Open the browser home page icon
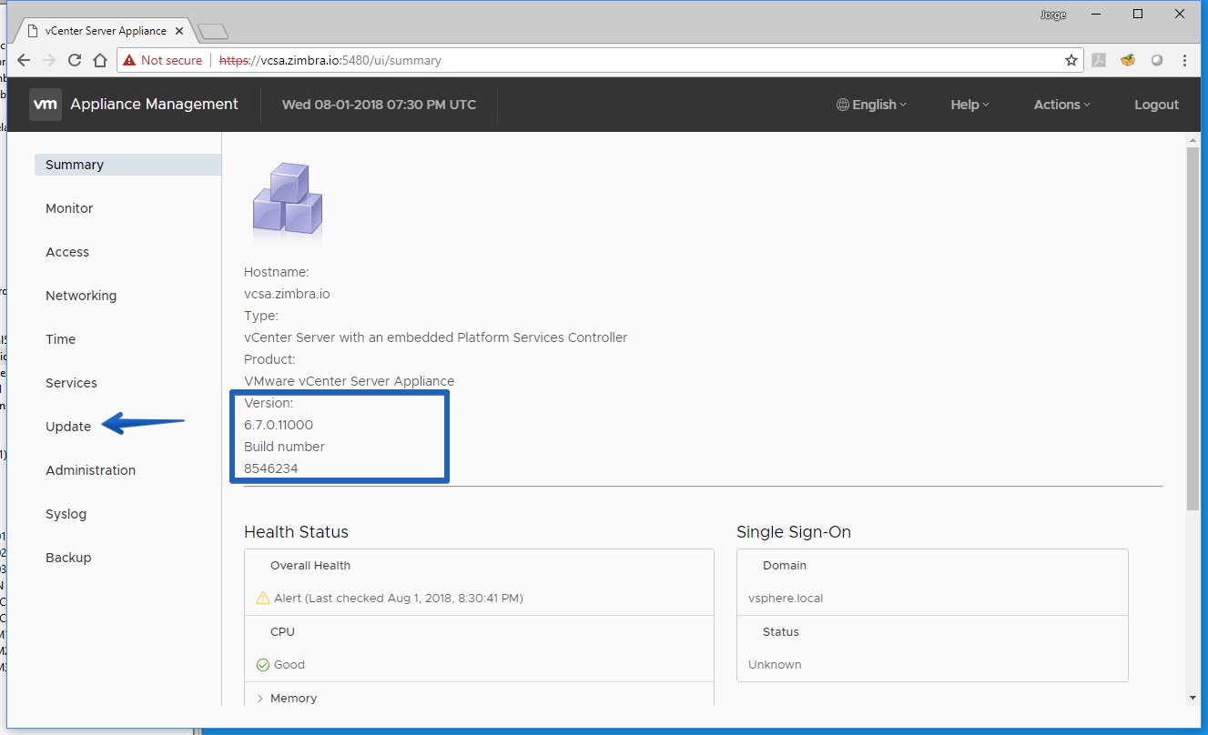Screen dimensions: 1208x735 pos(100,60)
